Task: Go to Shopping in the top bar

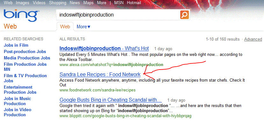Action: point(58,3)
